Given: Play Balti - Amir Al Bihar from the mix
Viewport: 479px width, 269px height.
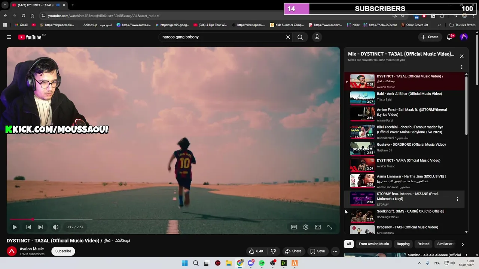Looking at the screenshot, I should [404, 98].
